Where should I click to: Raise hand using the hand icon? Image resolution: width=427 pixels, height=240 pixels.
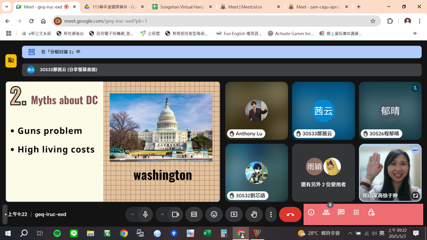254,214
